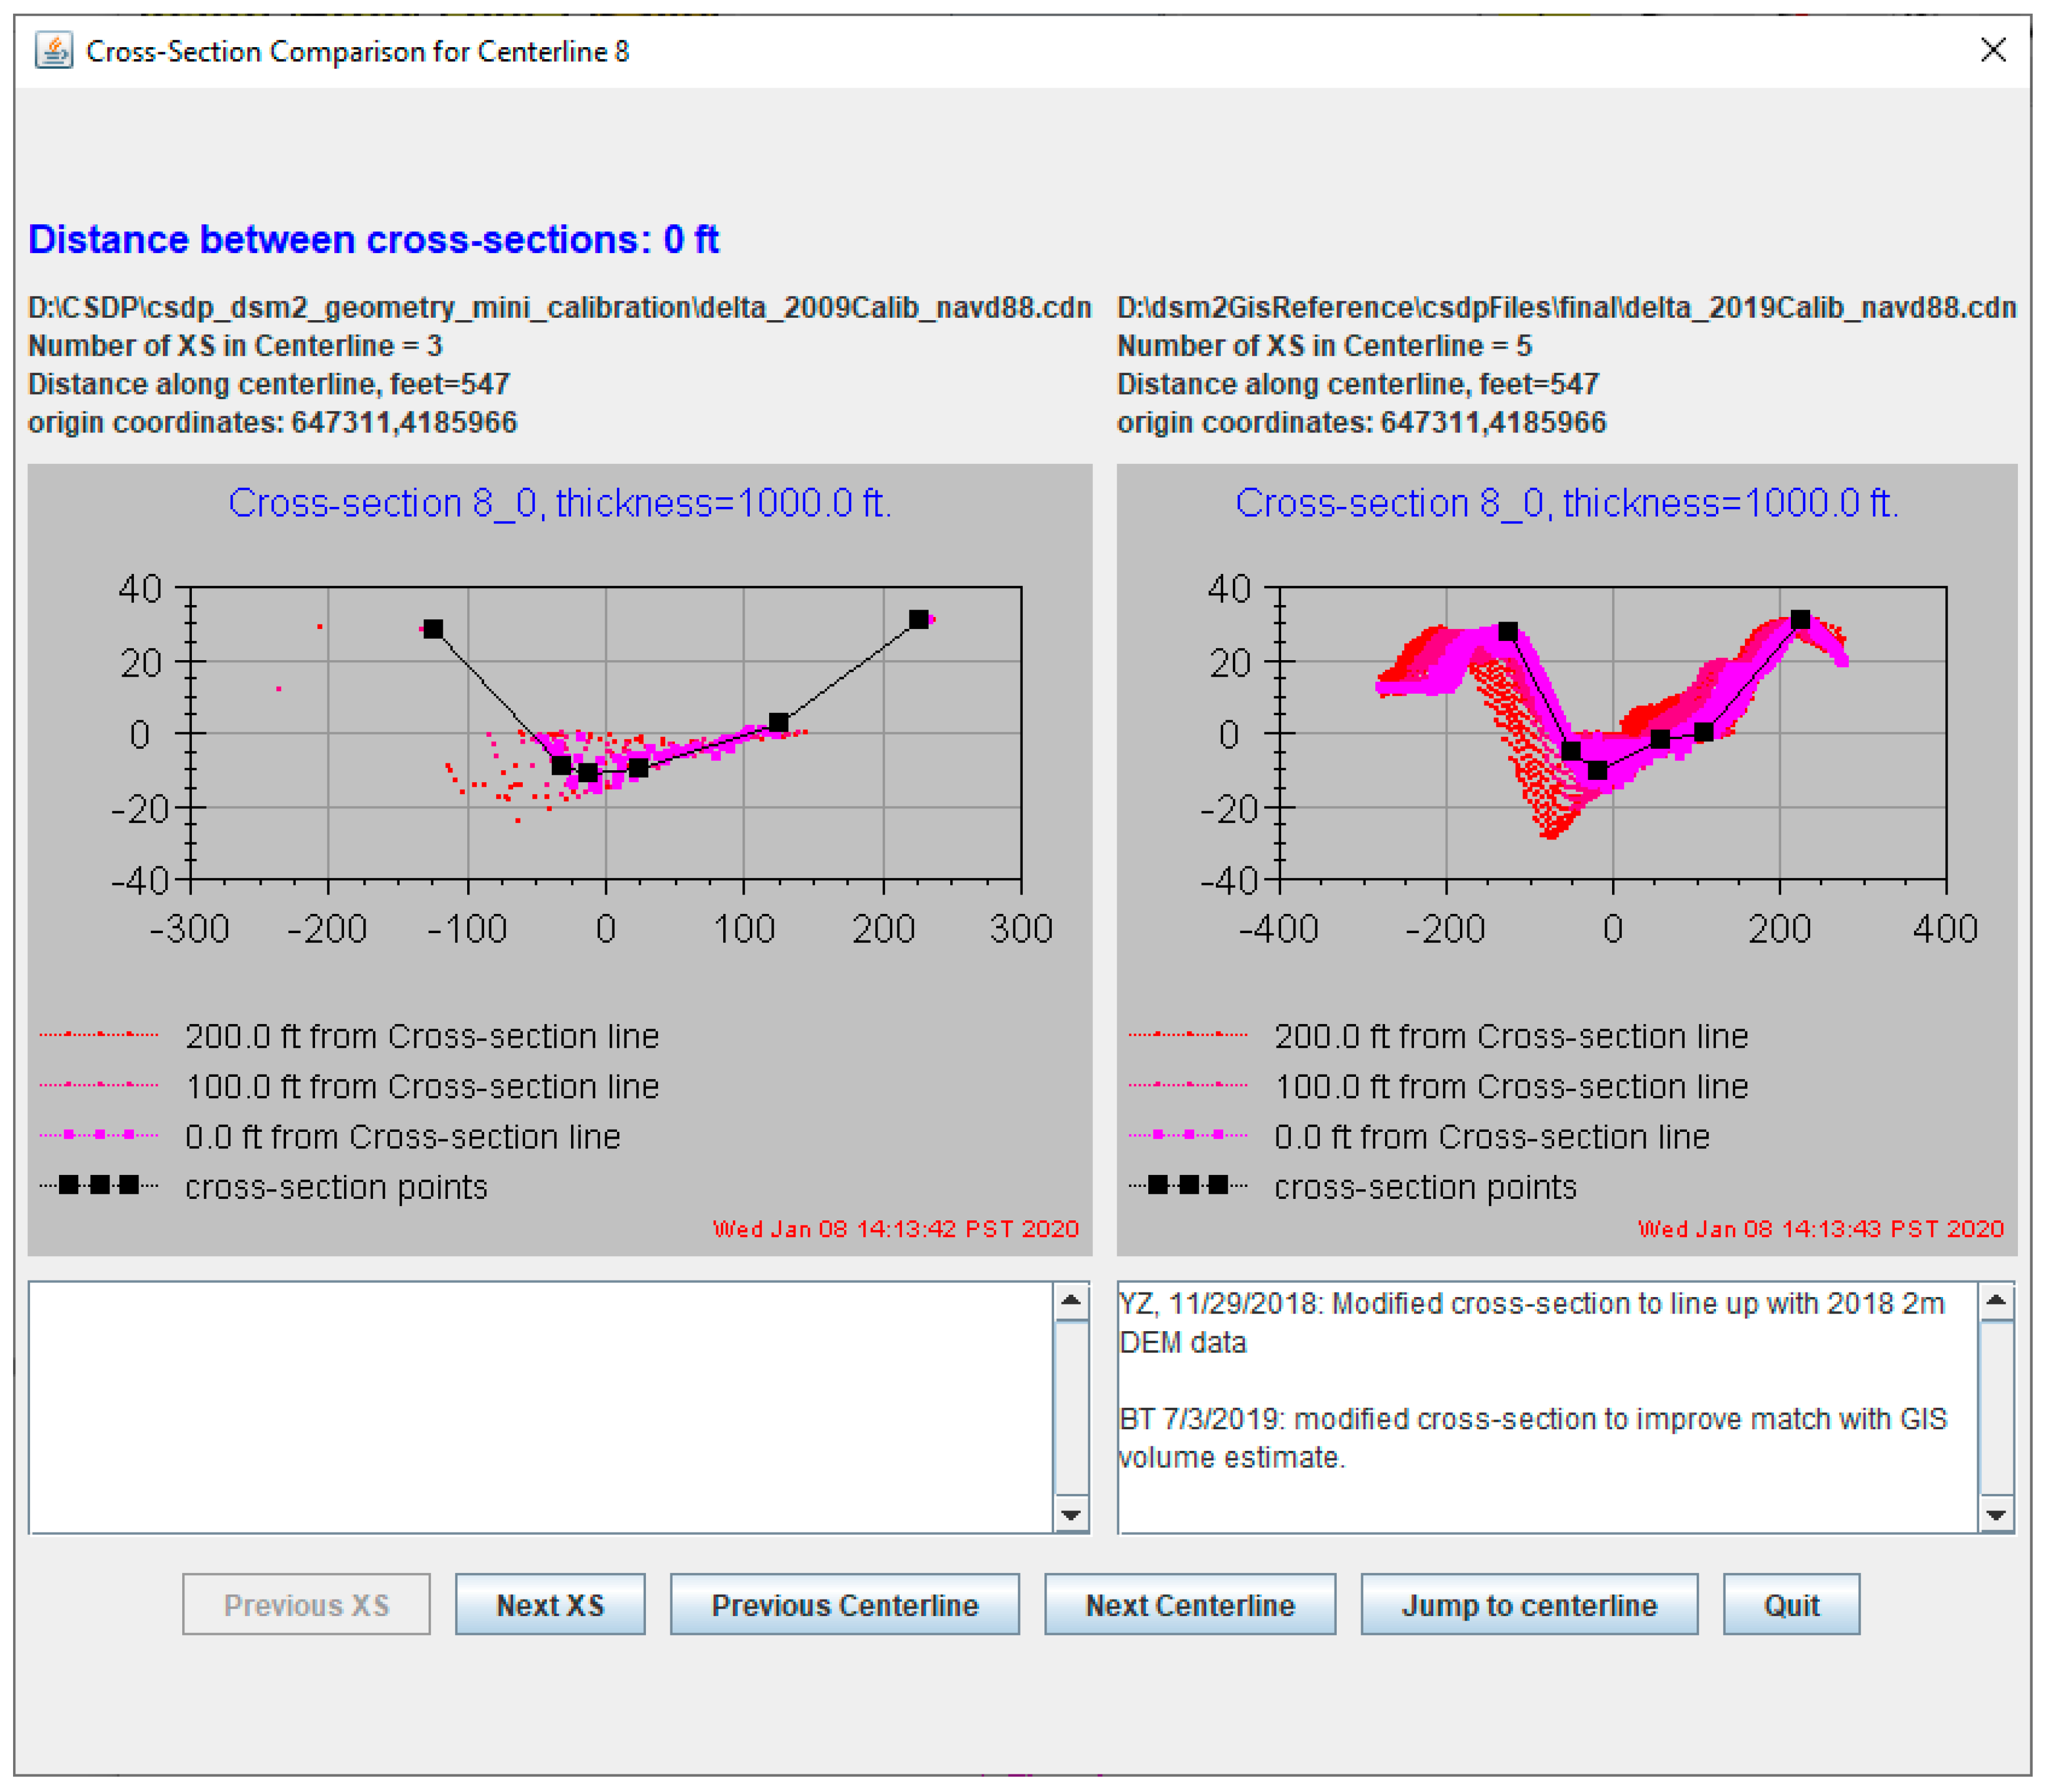Click the top-left cross-section point in left plot
The width and height of the screenshot is (2048, 1792).
(x=433, y=629)
